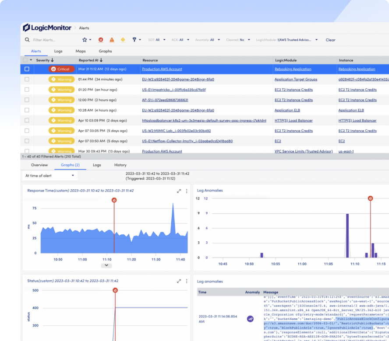Open AP-S1:i-072eed28687366631 resource link
Screen dimensions: 389x341
pos(165,100)
